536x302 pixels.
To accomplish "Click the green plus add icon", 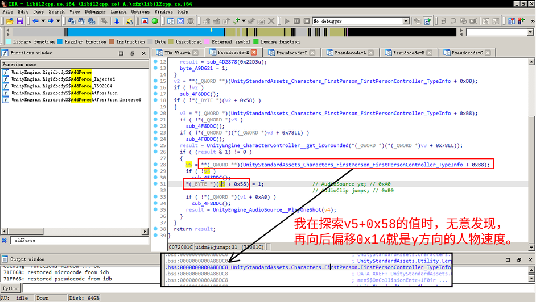I will tap(236, 21).
